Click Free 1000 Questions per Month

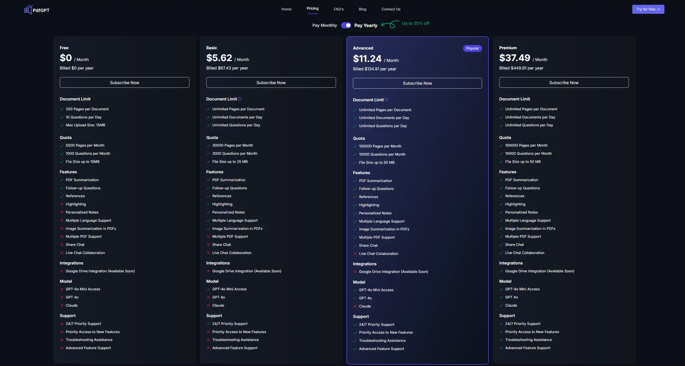(88, 154)
